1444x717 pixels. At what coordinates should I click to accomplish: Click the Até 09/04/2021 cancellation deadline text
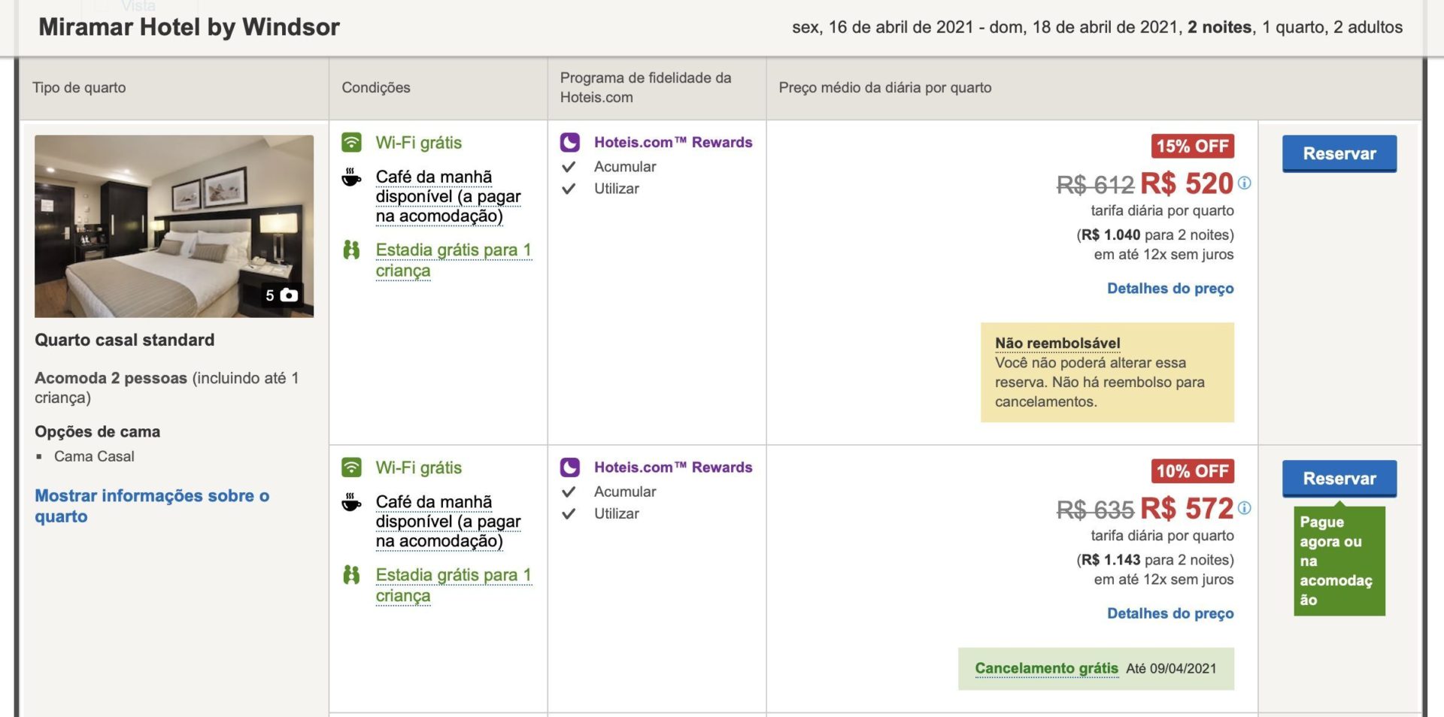(x=1171, y=669)
